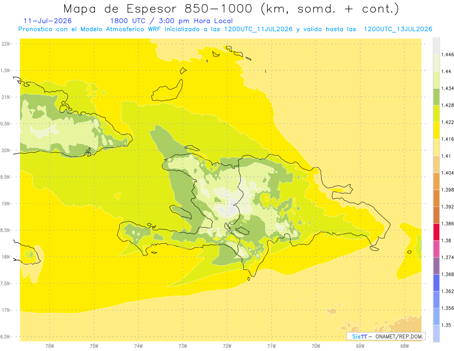
Task: Click the legend value "1.44"
Action: pyautogui.click(x=446, y=72)
